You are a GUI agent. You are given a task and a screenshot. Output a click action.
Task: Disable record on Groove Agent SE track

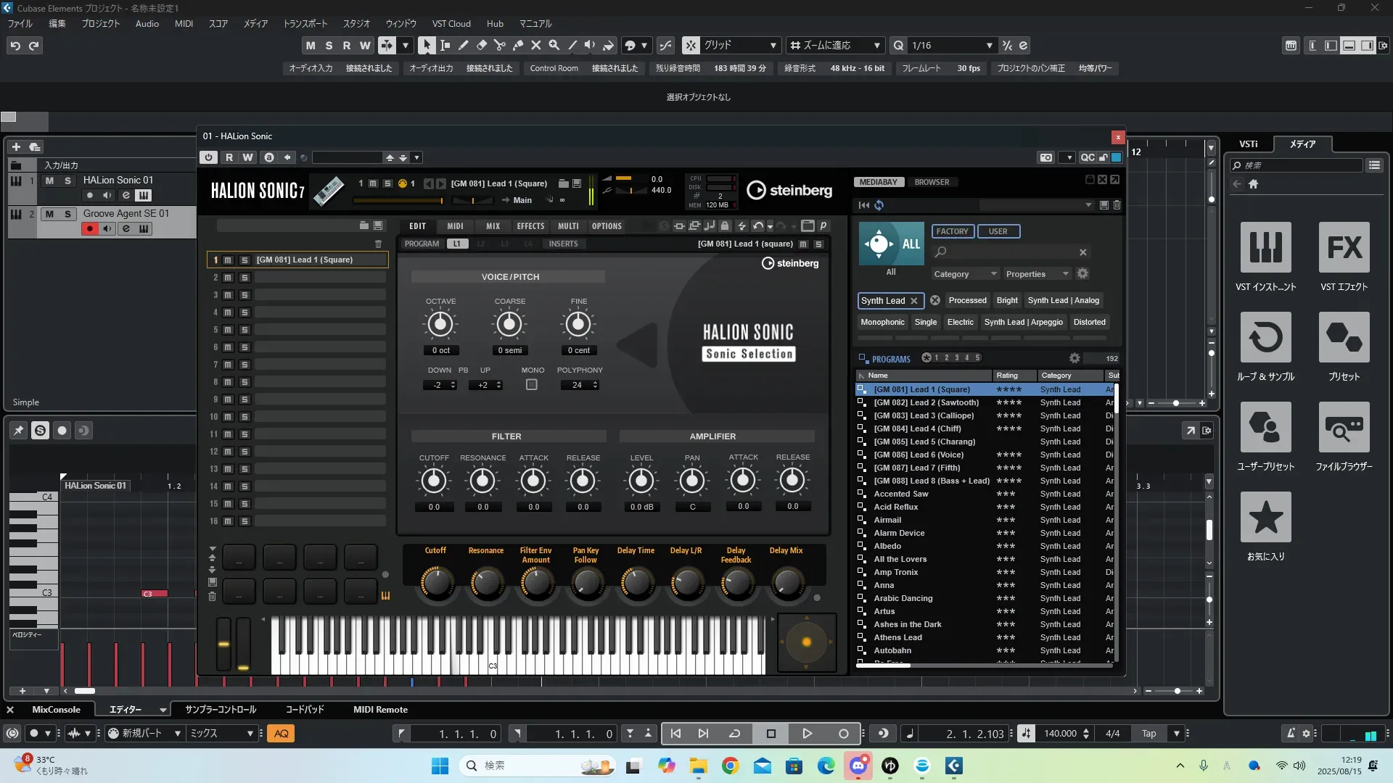[89, 229]
